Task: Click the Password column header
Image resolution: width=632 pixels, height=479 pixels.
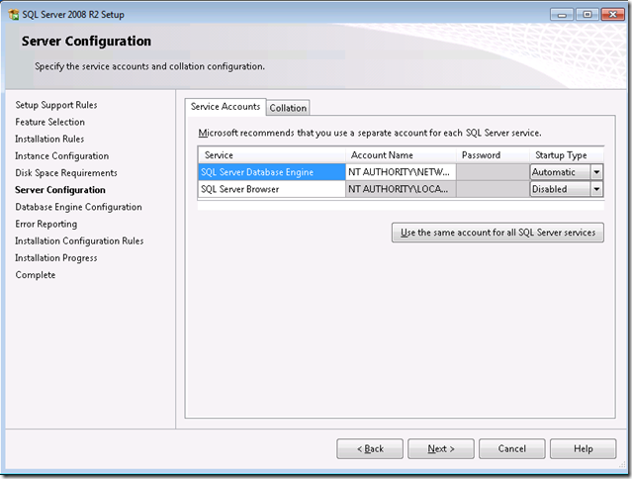Action: click(493, 155)
